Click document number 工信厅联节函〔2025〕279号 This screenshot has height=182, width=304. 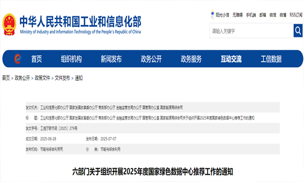click(59, 128)
